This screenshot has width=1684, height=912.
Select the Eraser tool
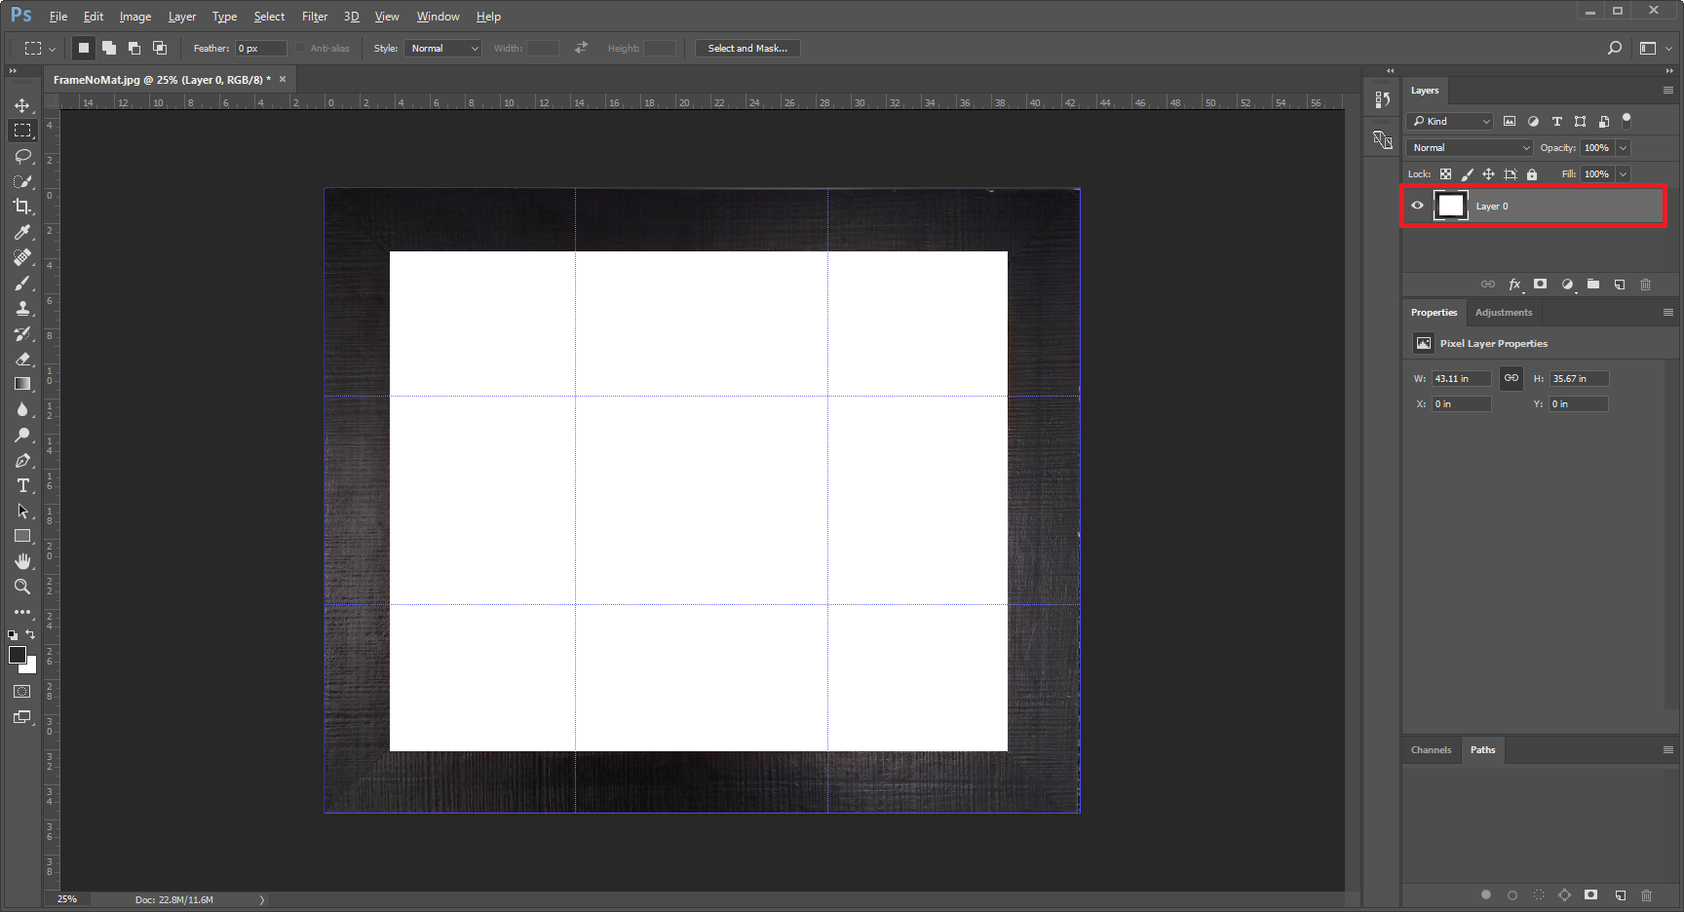pos(22,359)
